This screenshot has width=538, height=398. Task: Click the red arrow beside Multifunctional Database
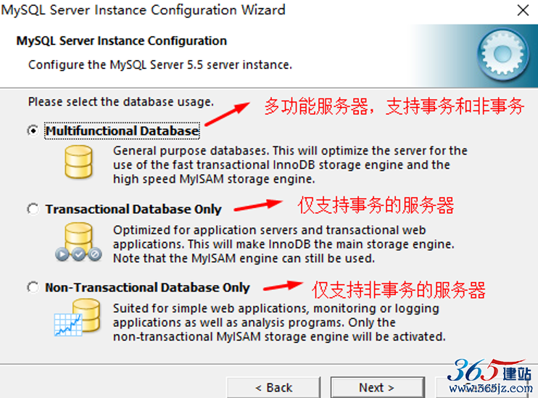pyautogui.click(x=227, y=115)
